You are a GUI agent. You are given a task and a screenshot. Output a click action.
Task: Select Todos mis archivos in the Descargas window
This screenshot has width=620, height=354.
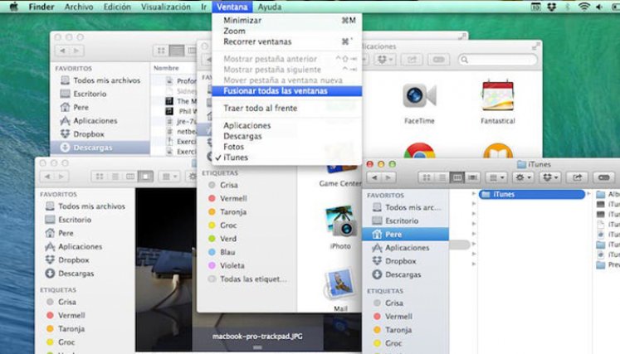[x=107, y=80]
